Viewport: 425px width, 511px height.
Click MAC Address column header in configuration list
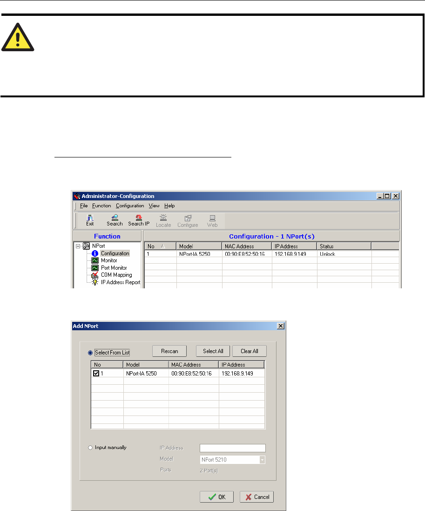247,246
